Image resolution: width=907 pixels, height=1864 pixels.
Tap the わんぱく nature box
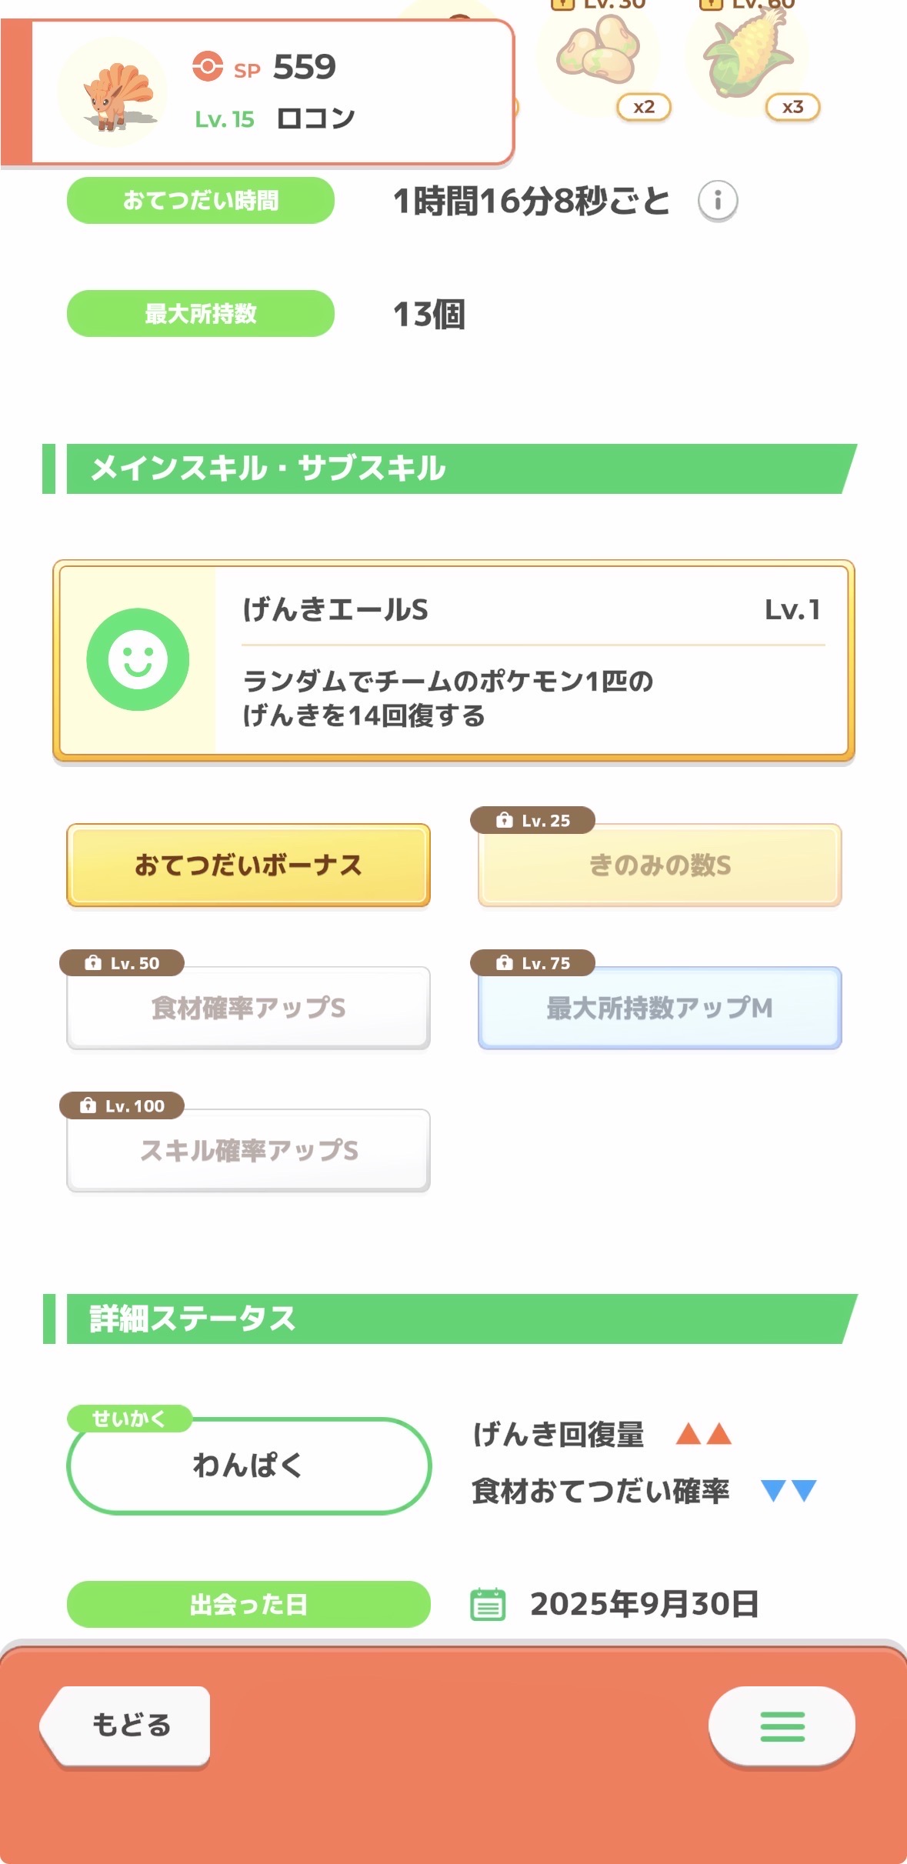coord(248,1466)
